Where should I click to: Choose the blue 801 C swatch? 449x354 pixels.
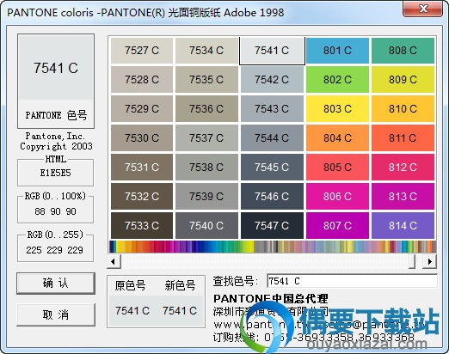(337, 51)
